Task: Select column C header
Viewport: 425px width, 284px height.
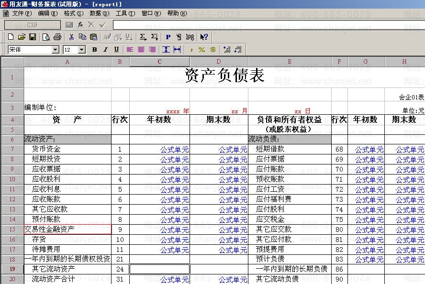Action: [160, 62]
